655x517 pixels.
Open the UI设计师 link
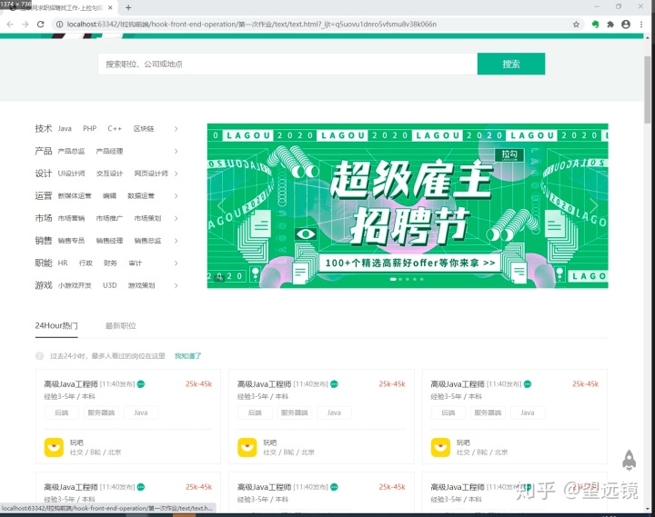click(71, 174)
